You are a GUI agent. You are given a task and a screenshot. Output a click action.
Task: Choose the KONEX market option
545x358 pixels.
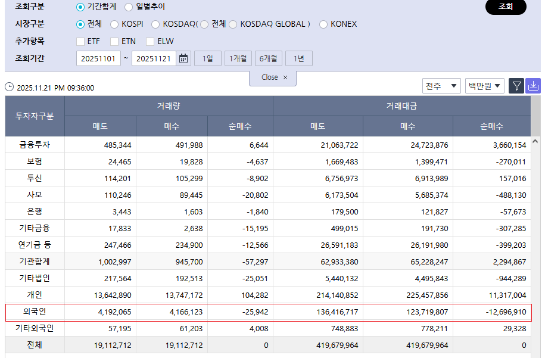(322, 24)
